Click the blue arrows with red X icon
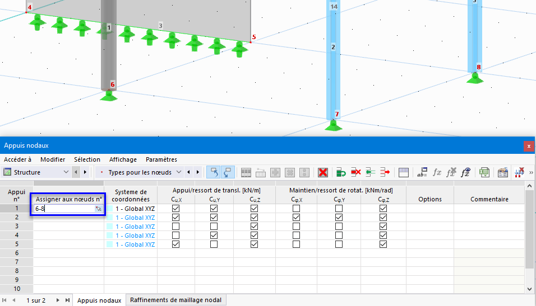The width and height of the screenshot is (536, 306). (519, 172)
